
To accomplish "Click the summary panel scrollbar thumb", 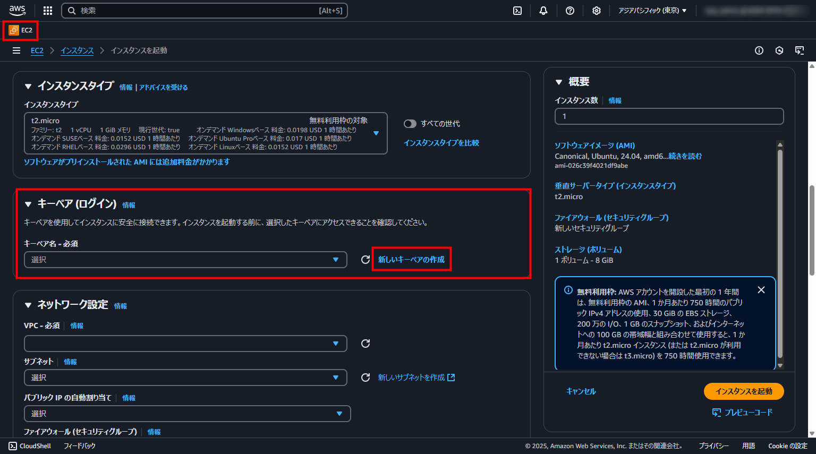I will pyautogui.click(x=780, y=253).
